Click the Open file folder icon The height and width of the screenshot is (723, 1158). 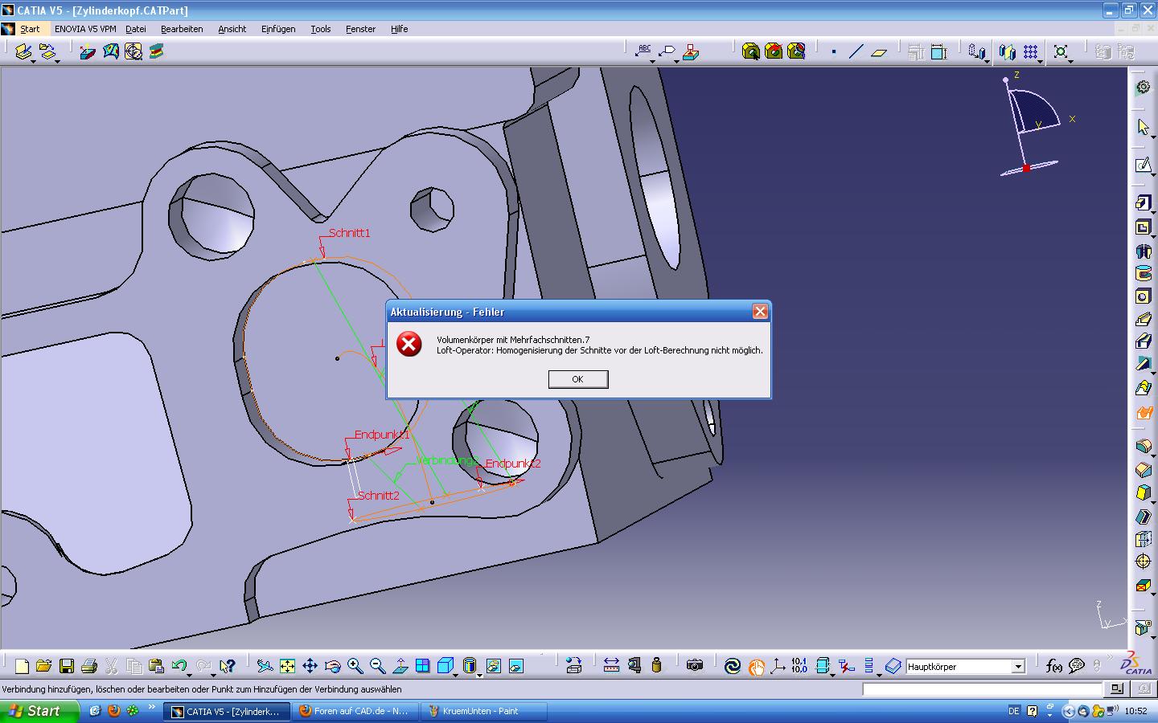coord(43,666)
